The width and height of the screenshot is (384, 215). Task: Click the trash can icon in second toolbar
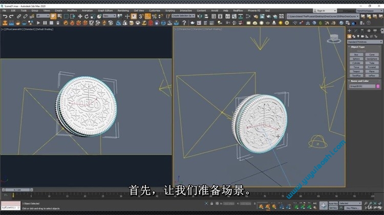click(x=58, y=23)
